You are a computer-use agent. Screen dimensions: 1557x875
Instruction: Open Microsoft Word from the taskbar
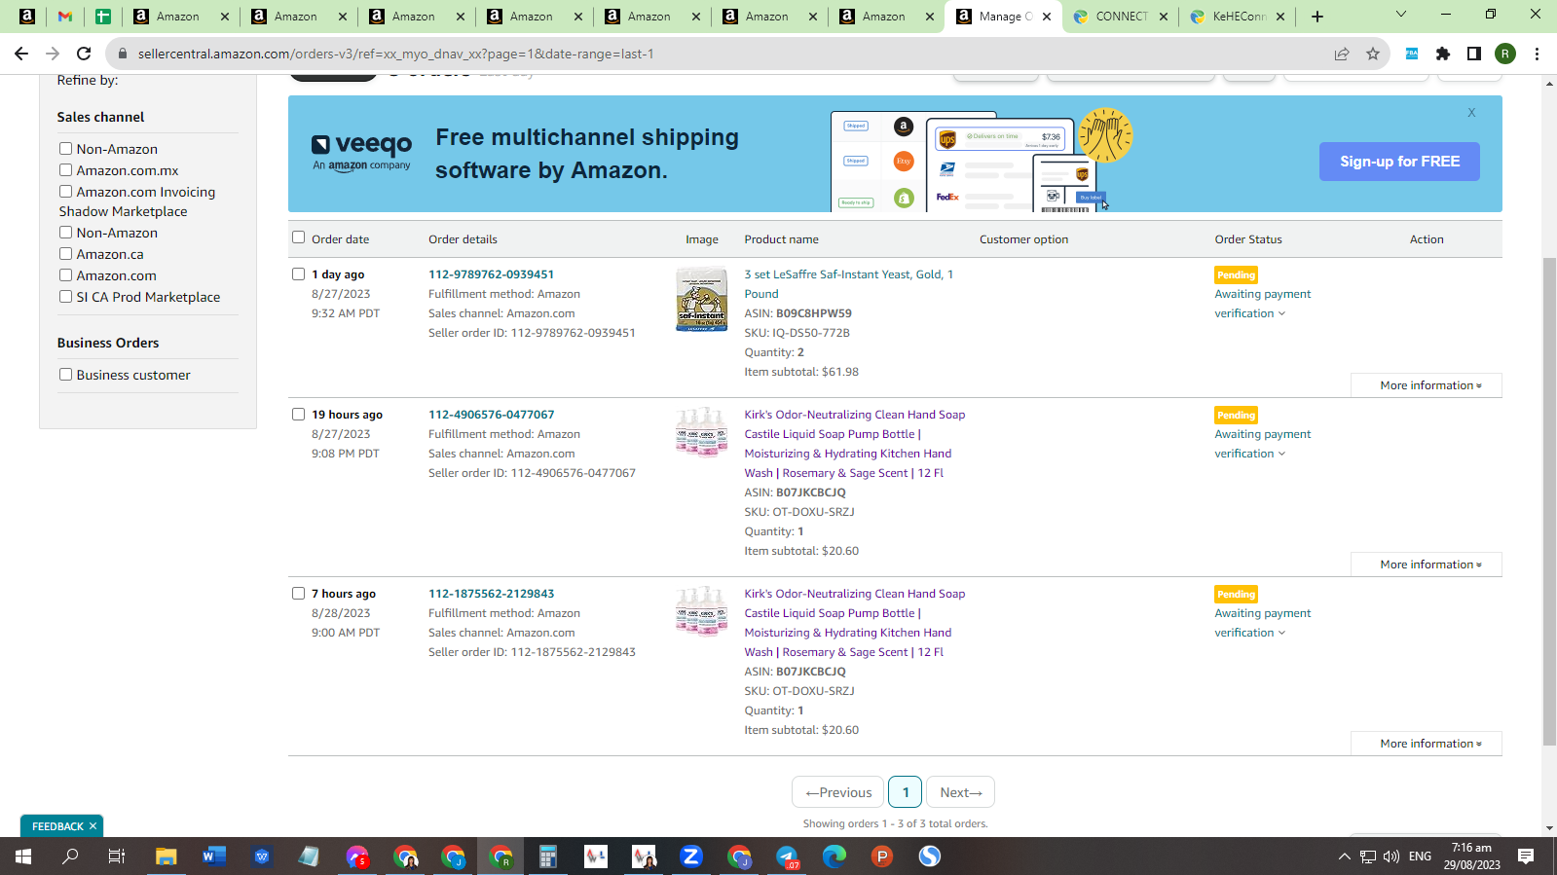click(213, 857)
